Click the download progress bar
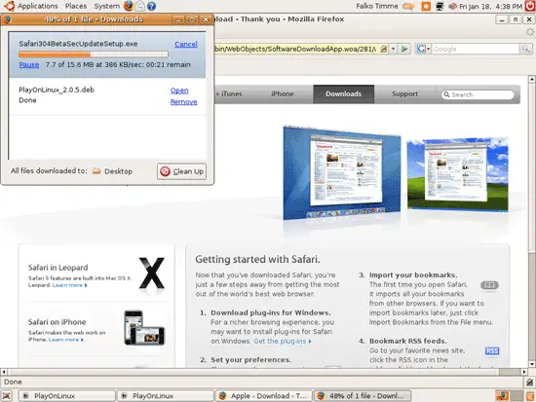This screenshot has width=536, height=402. [x=94, y=54]
